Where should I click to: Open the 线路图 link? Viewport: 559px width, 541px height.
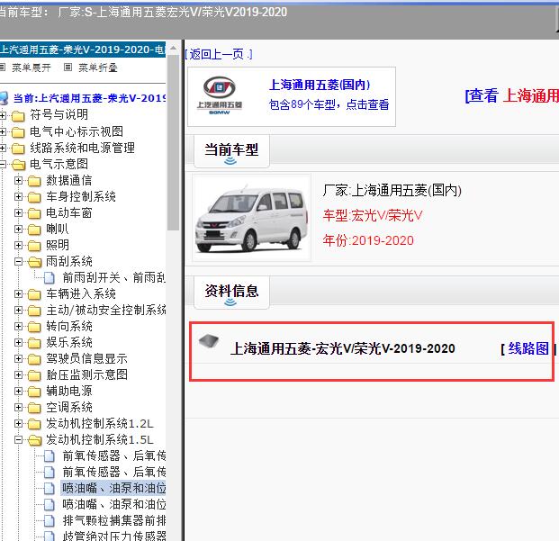tap(528, 348)
